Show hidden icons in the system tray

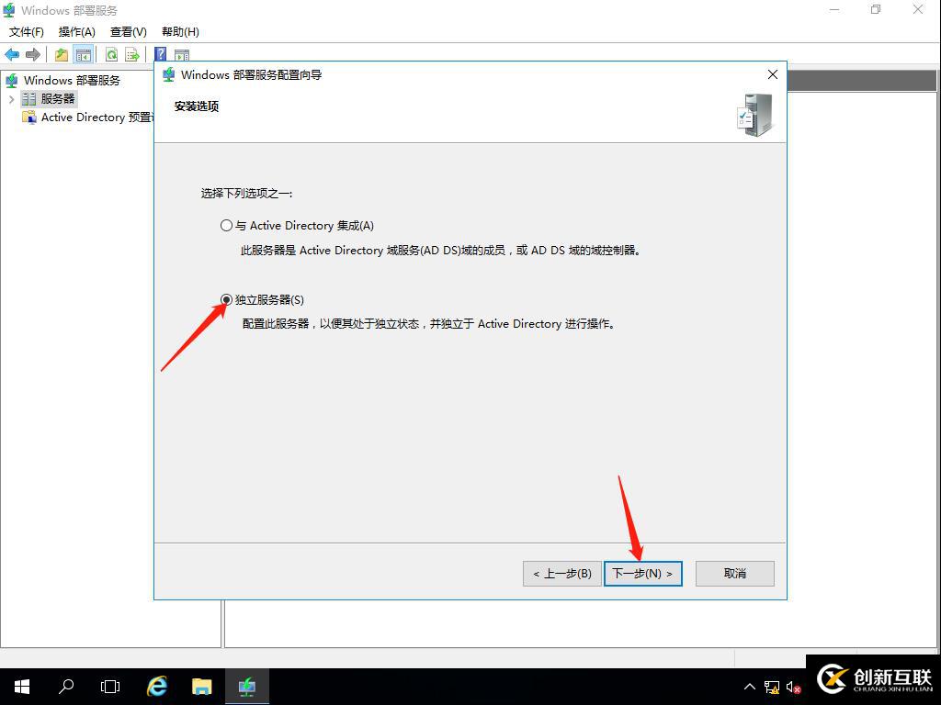(x=750, y=687)
